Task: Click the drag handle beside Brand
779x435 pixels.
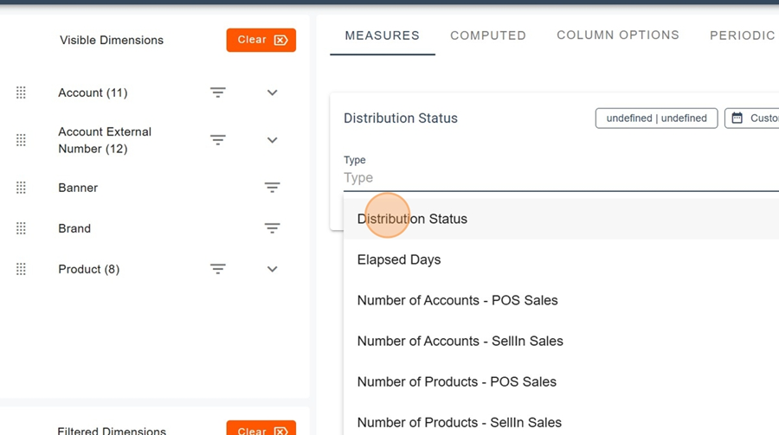Action: point(22,228)
